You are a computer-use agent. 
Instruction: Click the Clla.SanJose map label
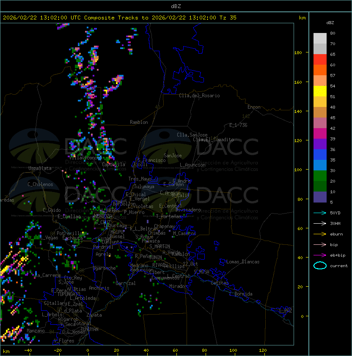(192, 135)
